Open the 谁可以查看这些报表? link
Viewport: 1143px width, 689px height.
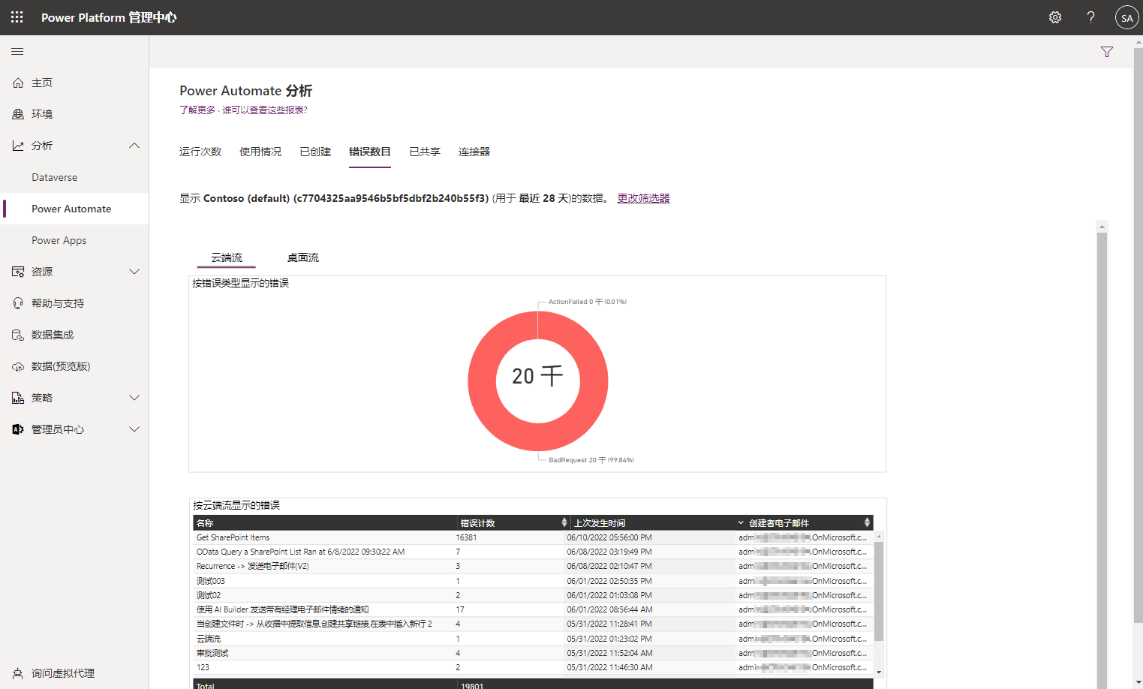(265, 110)
